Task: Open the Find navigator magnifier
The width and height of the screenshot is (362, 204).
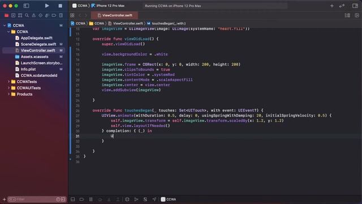Action: (x=27, y=15)
